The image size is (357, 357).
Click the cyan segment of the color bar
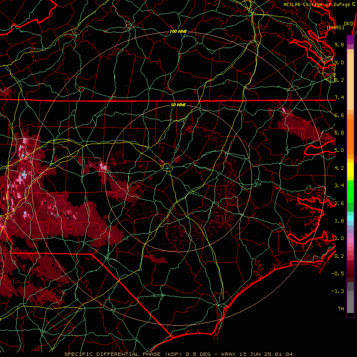pyautogui.click(x=350, y=218)
